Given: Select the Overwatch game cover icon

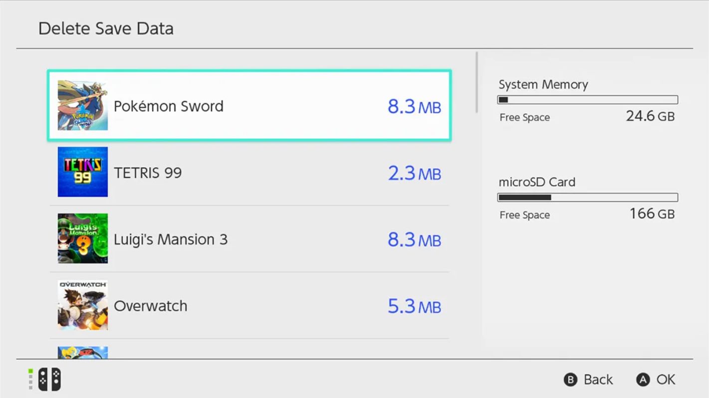Looking at the screenshot, I should point(83,305).
